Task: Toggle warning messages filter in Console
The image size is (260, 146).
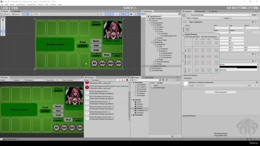Action: pos(123,80)
